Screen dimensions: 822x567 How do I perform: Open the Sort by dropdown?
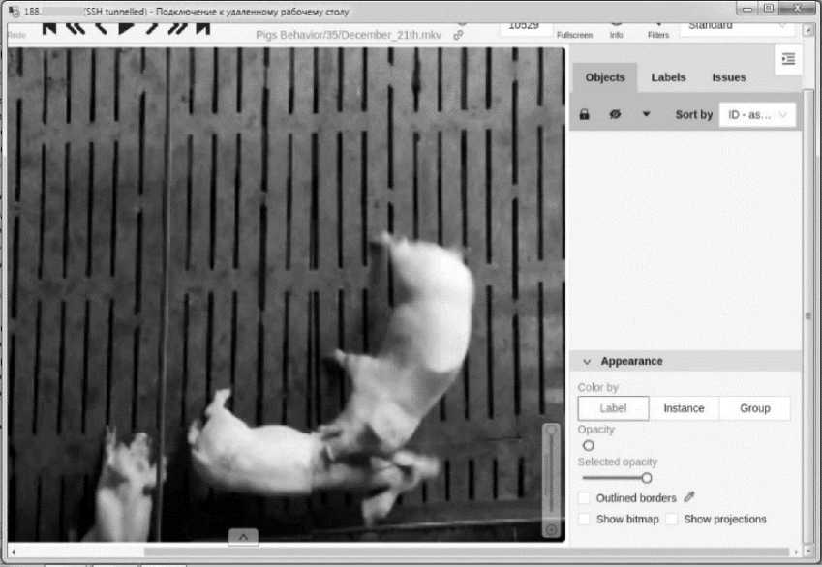click(757, 115)
